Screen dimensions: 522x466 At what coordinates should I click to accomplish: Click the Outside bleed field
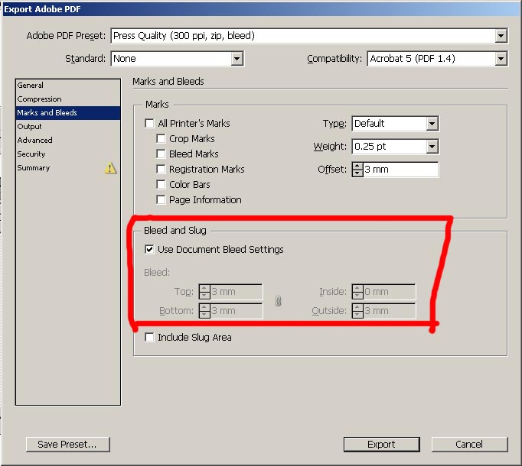[389, 311]
